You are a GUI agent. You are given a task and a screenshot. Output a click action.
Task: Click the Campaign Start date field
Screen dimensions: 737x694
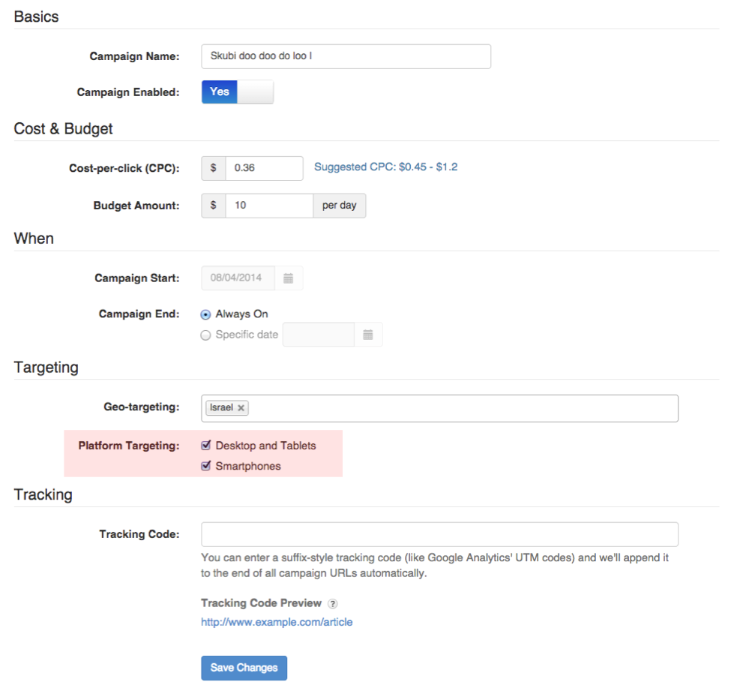(238, 278)
